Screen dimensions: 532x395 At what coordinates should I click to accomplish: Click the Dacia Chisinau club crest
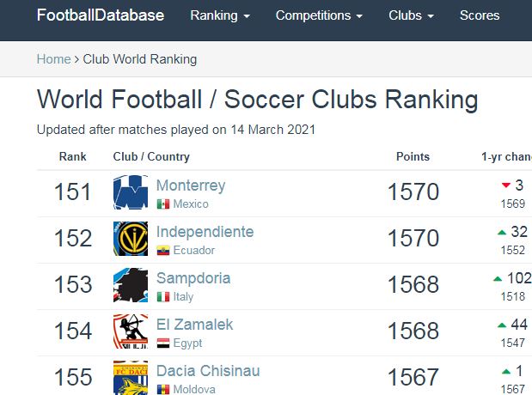click(x=131, y=378)
